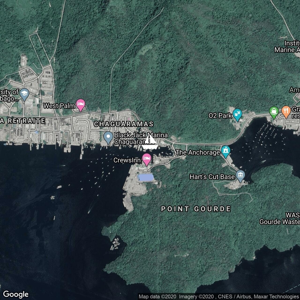This screenshot has height=300, width=300.
Task: Open The Anchorage text label
Action: [197, 152]
